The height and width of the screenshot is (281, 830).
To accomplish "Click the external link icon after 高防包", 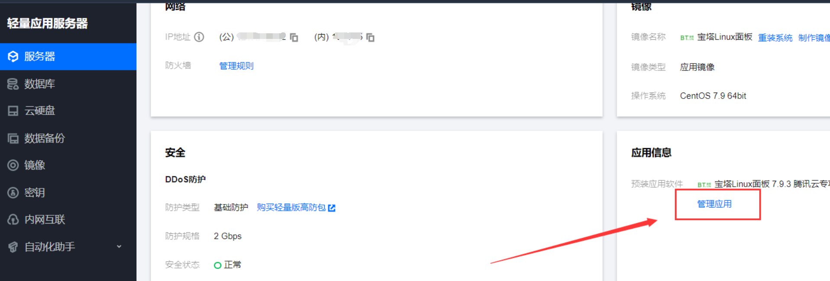I will pyautogui.click(x=332, y=208).
